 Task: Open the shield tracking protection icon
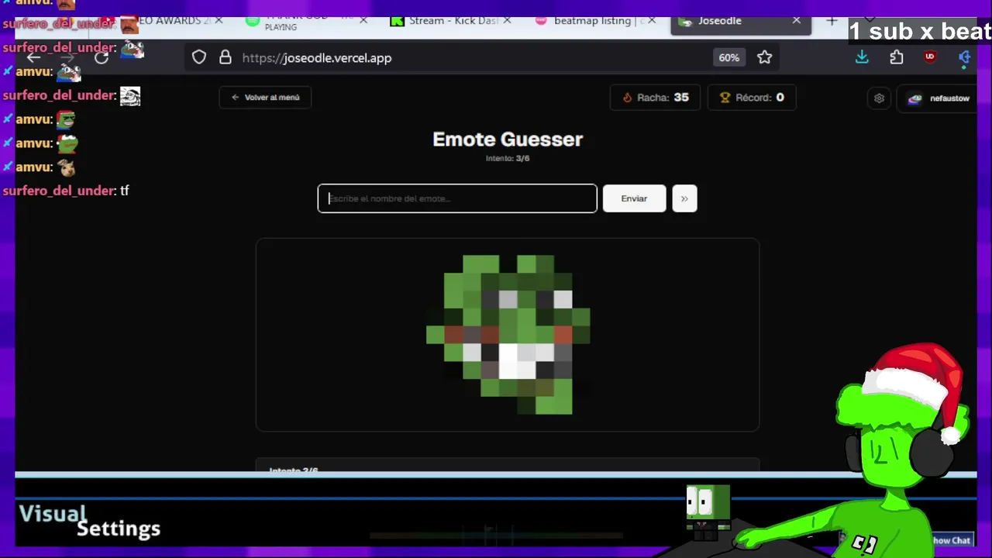(199, 57)
